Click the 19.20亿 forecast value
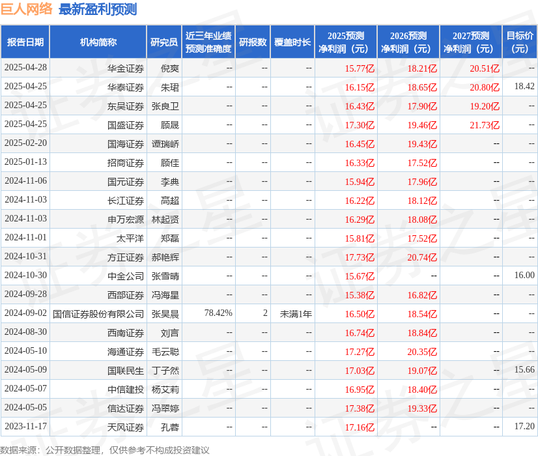538x456 pixels. (485, 106)
